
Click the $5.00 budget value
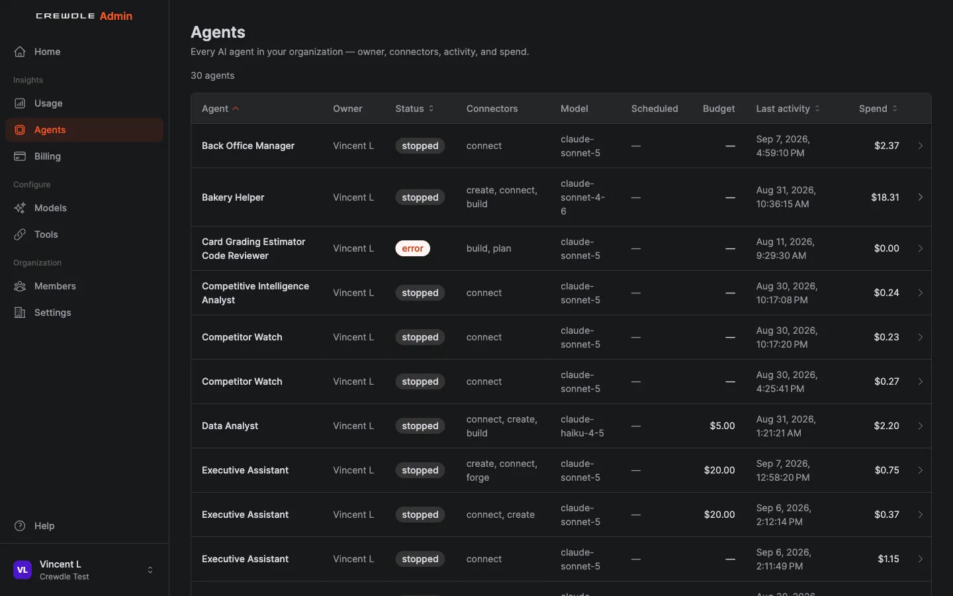click(722, 426)
